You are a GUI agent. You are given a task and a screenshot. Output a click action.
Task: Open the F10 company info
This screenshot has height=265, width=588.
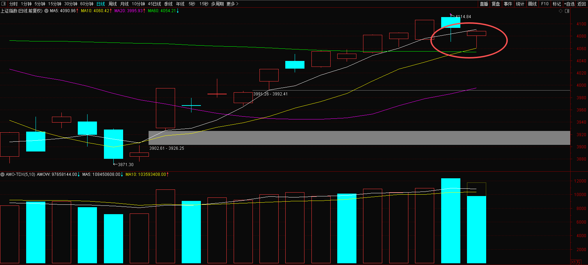(x=545, y=4)
